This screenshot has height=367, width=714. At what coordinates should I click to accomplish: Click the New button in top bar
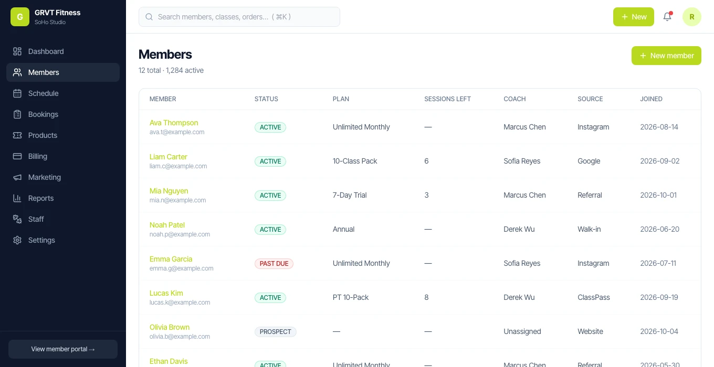click(634, 17)
